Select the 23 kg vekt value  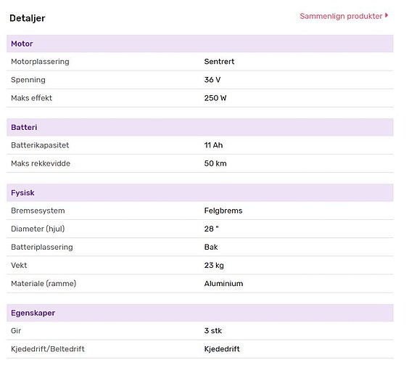pos(214,265)
